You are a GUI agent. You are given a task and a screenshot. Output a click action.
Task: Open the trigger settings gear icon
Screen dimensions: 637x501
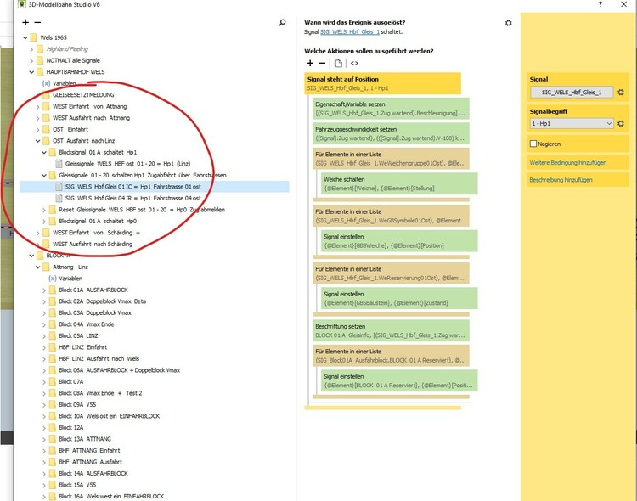click(x=508, y=23)
